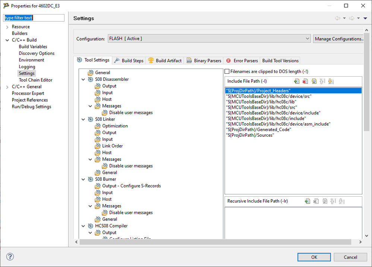Select Disable user messages under S08 Linker

pyautogui.click(x=131, y=166)
